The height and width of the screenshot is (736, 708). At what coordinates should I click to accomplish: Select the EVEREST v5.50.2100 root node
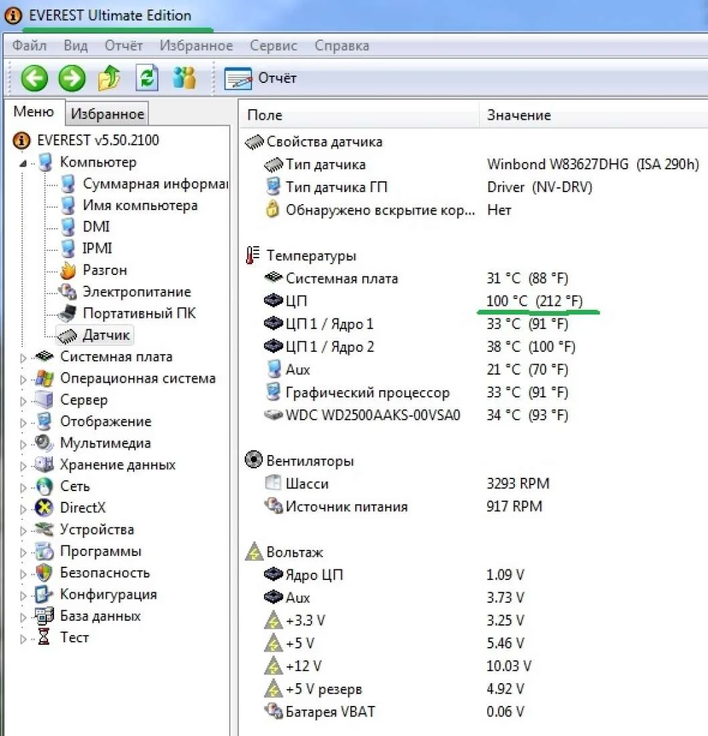[86, 141]
